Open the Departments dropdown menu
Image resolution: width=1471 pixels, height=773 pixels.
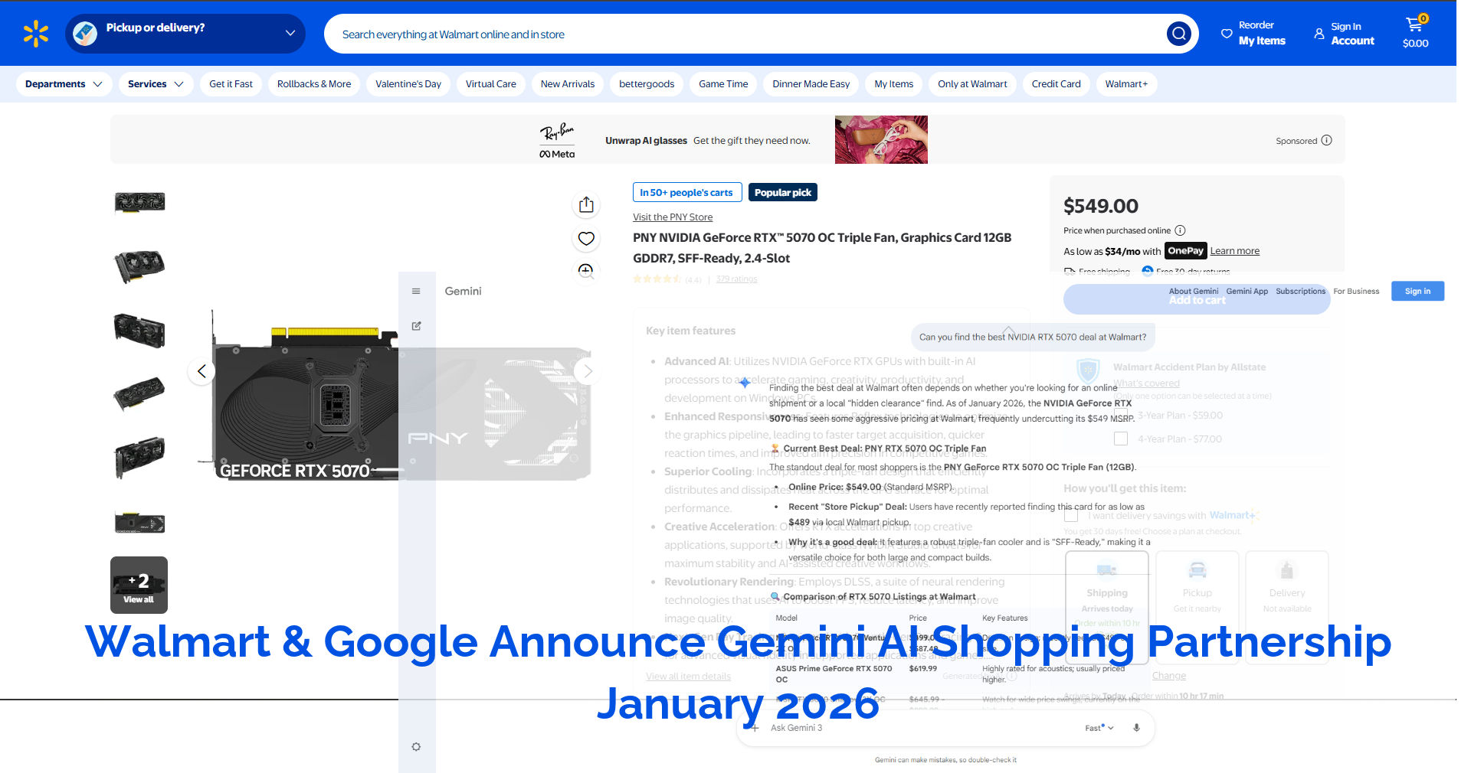(64, 84)
